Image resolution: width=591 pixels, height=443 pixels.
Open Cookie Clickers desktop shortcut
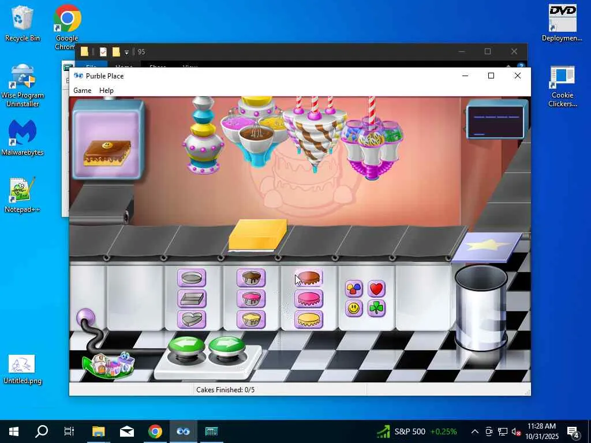(562, 86)
